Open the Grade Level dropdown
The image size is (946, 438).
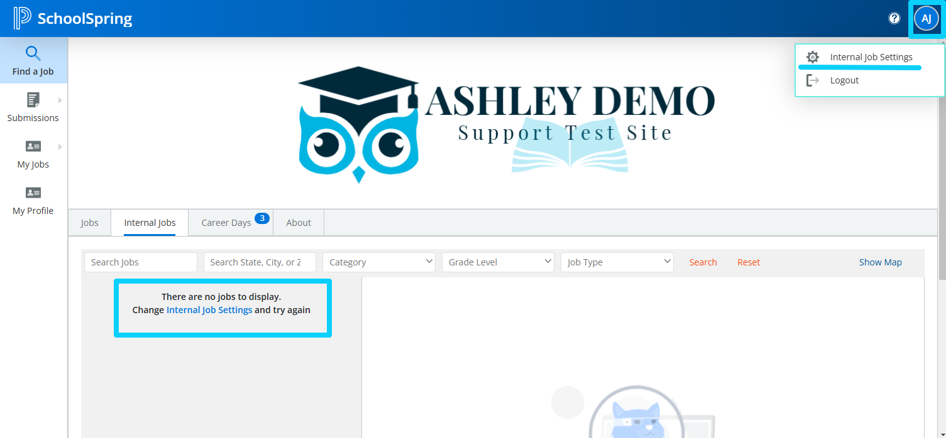[498, 262]
